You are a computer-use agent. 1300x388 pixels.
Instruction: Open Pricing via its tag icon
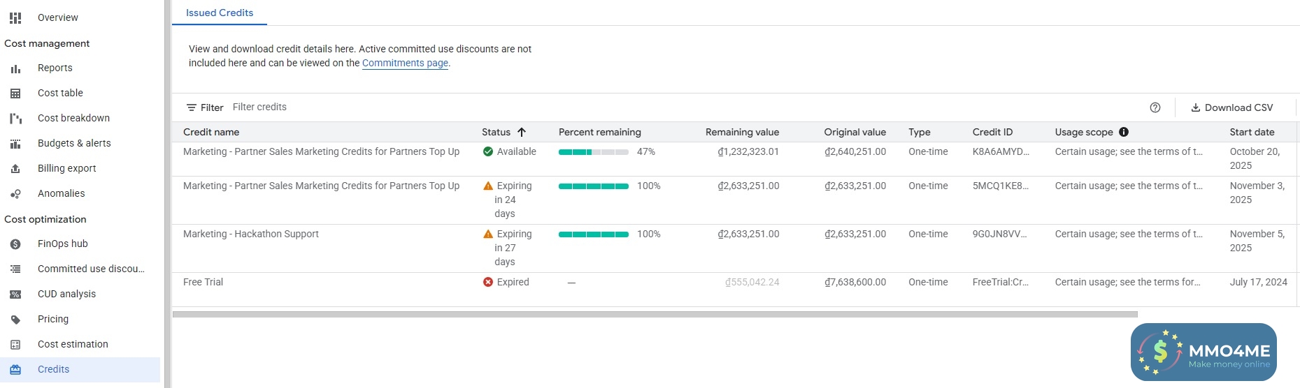click(15, 320)
